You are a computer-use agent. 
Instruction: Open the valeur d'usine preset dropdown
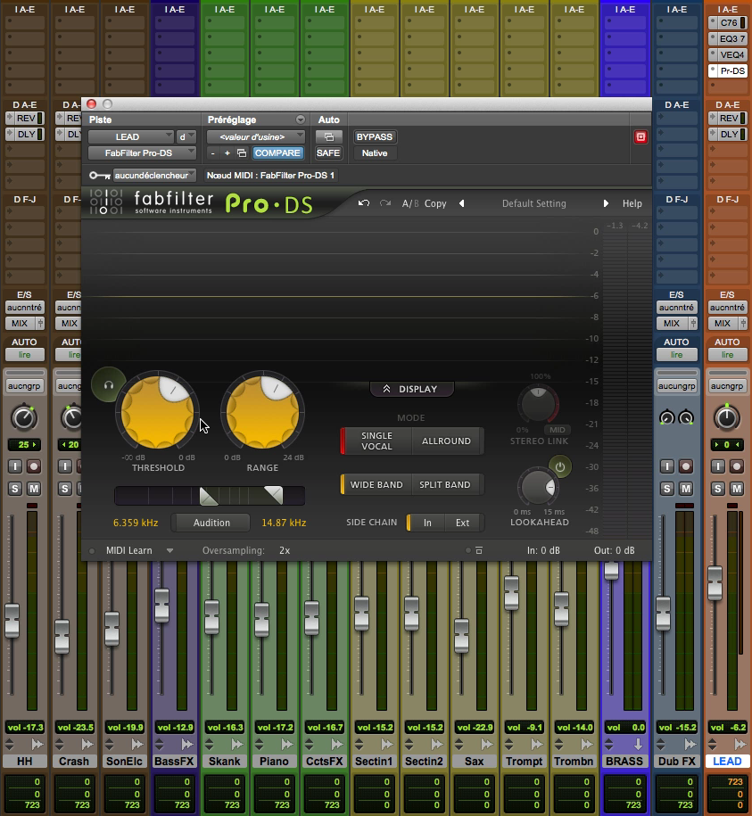pos(255,136)
